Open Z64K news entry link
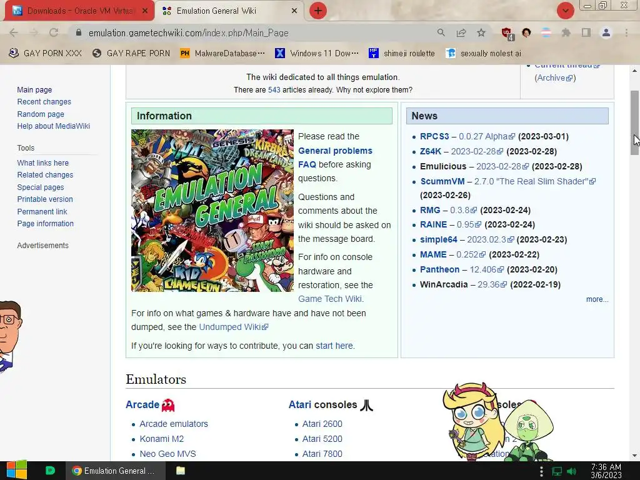The width and height of the screenshot is (640, 480). click(431, 151)
